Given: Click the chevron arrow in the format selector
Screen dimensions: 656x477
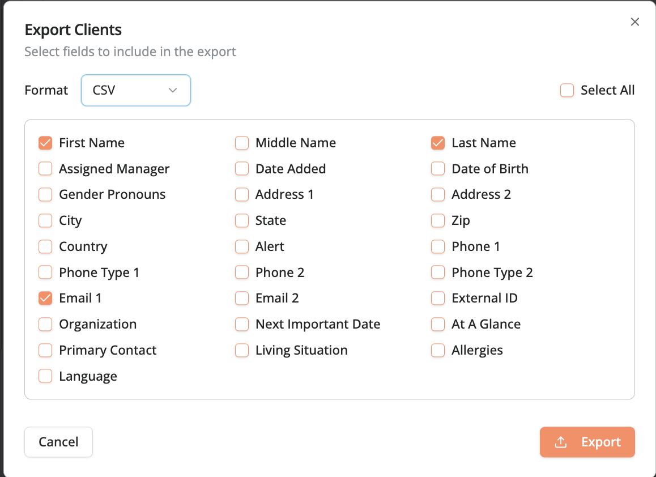Looking at the screenshot, I should [173, 90].
